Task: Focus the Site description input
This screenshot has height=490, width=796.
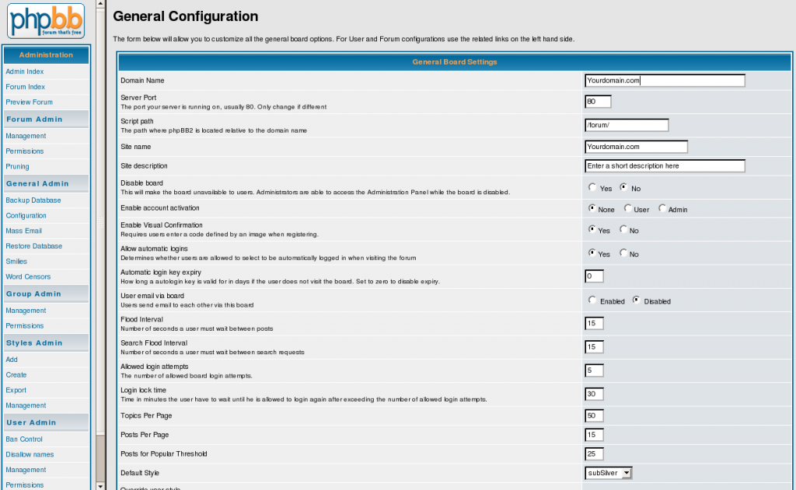Action: [665, 166]
